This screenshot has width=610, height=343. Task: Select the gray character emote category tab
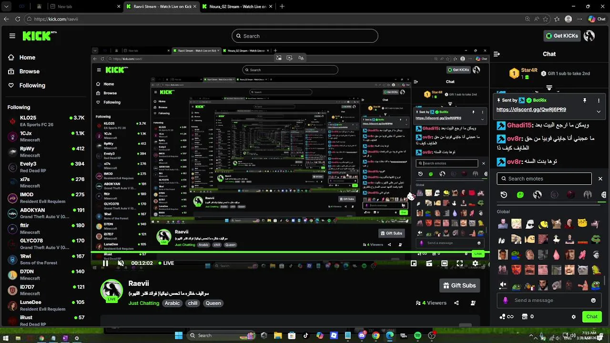[588, 195]
